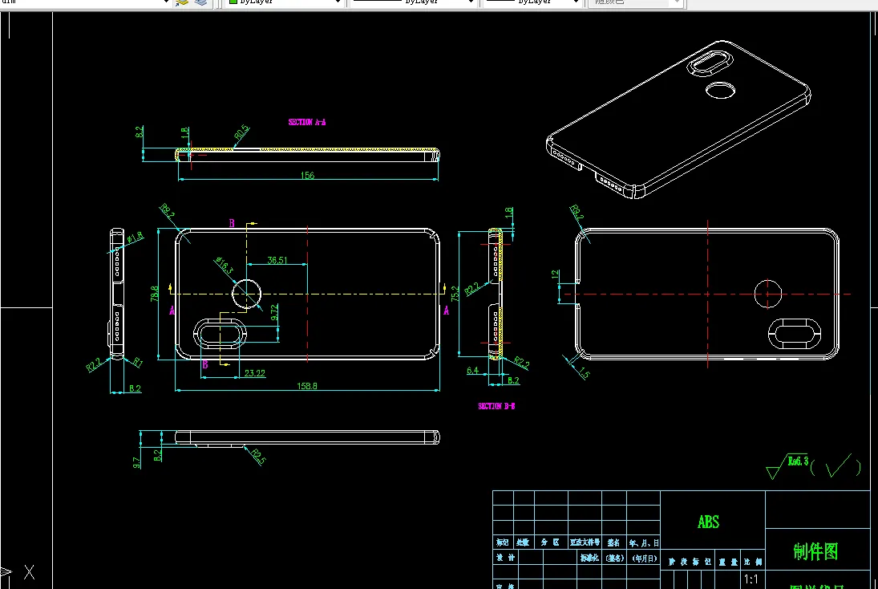Viewport: 878px width, 589px height.
Task: Select the 签名 title block cell
Action: (x=613, y=542)
